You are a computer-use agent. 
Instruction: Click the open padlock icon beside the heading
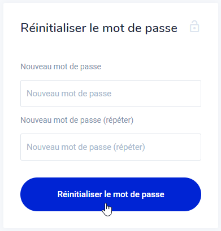(x=194, y=26)
